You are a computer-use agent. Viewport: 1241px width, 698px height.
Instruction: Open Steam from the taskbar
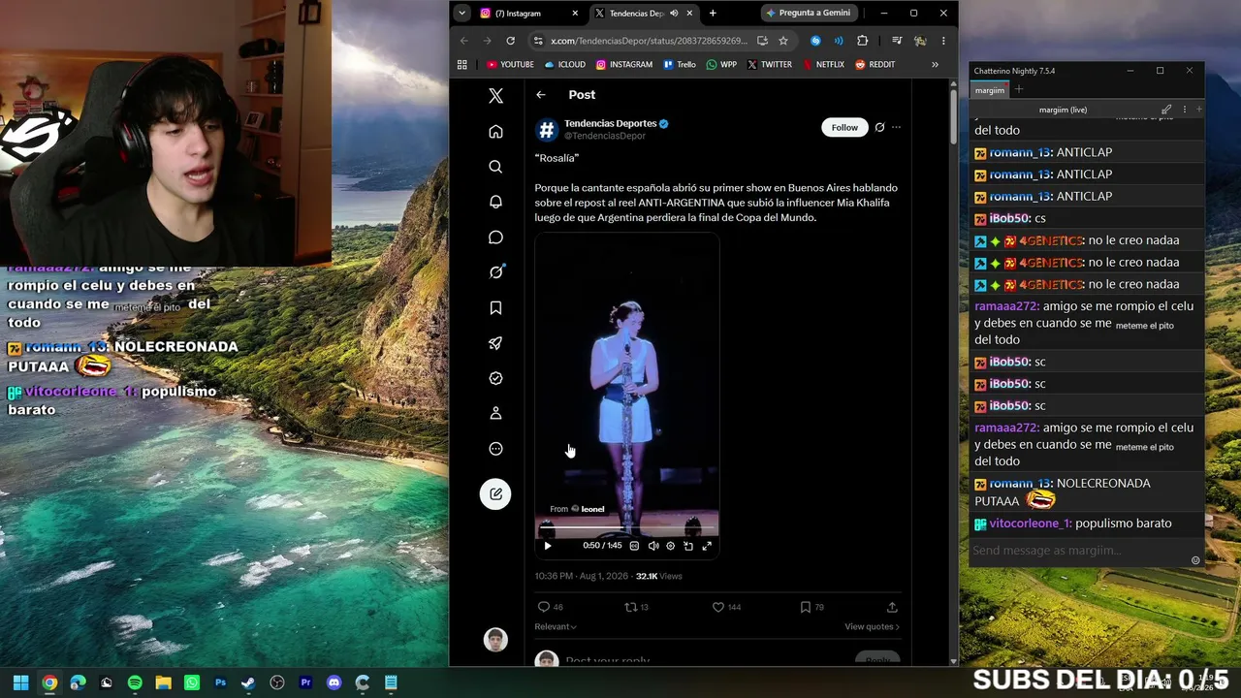click(248, 682)
